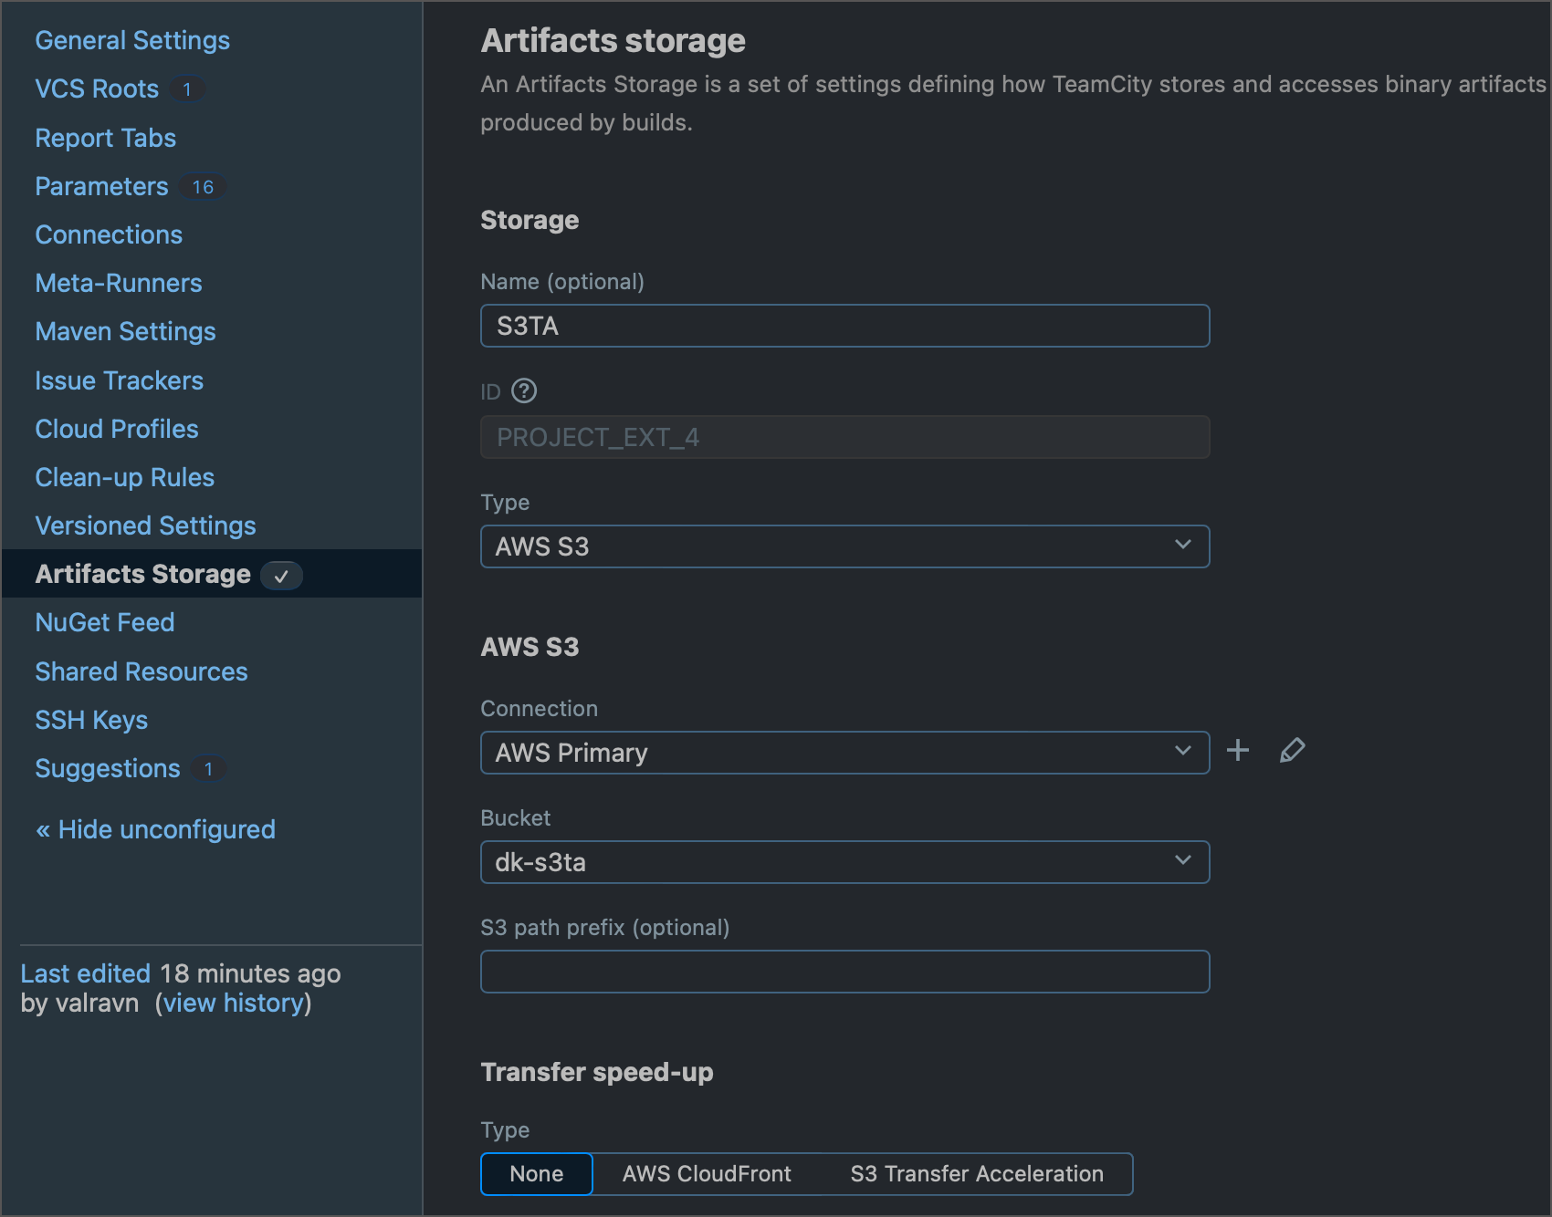Collapse unconfigured sections with Hide unconfigured
The image size is (1552, 1217).
click(x=153, y=828)
